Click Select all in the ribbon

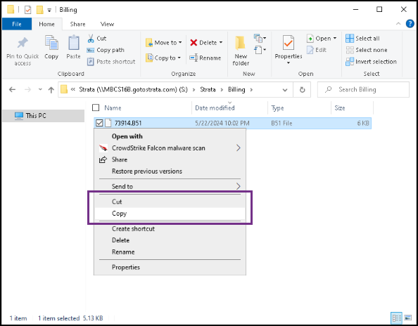coord(362,39)
